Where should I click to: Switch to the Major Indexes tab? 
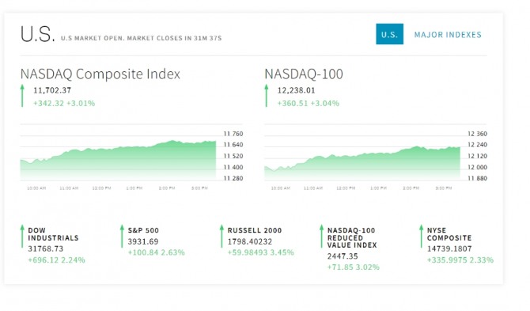click(x=448, y=35)
